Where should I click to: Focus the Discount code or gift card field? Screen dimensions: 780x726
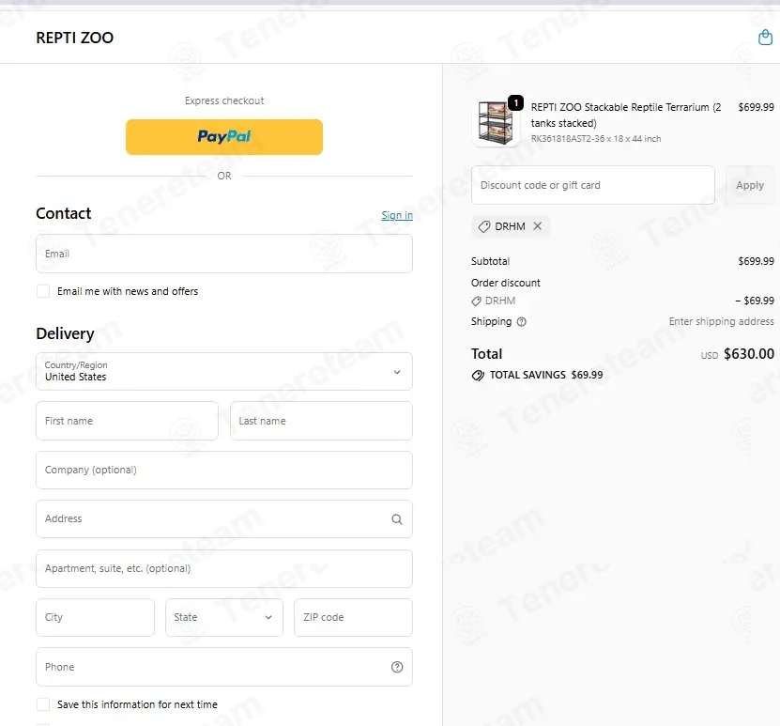[593, 185]
